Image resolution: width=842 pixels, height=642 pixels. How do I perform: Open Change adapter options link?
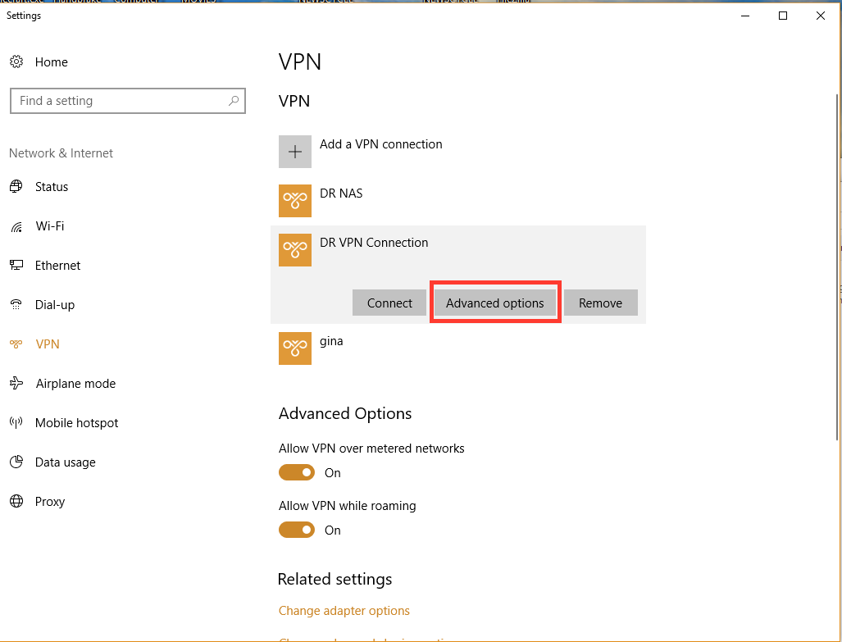click(x=344, y=611)
